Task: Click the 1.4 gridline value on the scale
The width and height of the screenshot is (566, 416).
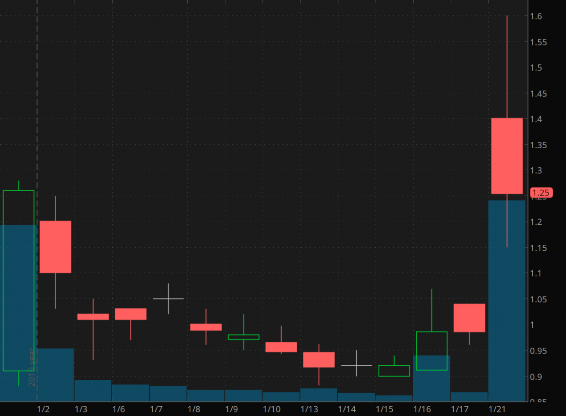Action: coord(536,119)
